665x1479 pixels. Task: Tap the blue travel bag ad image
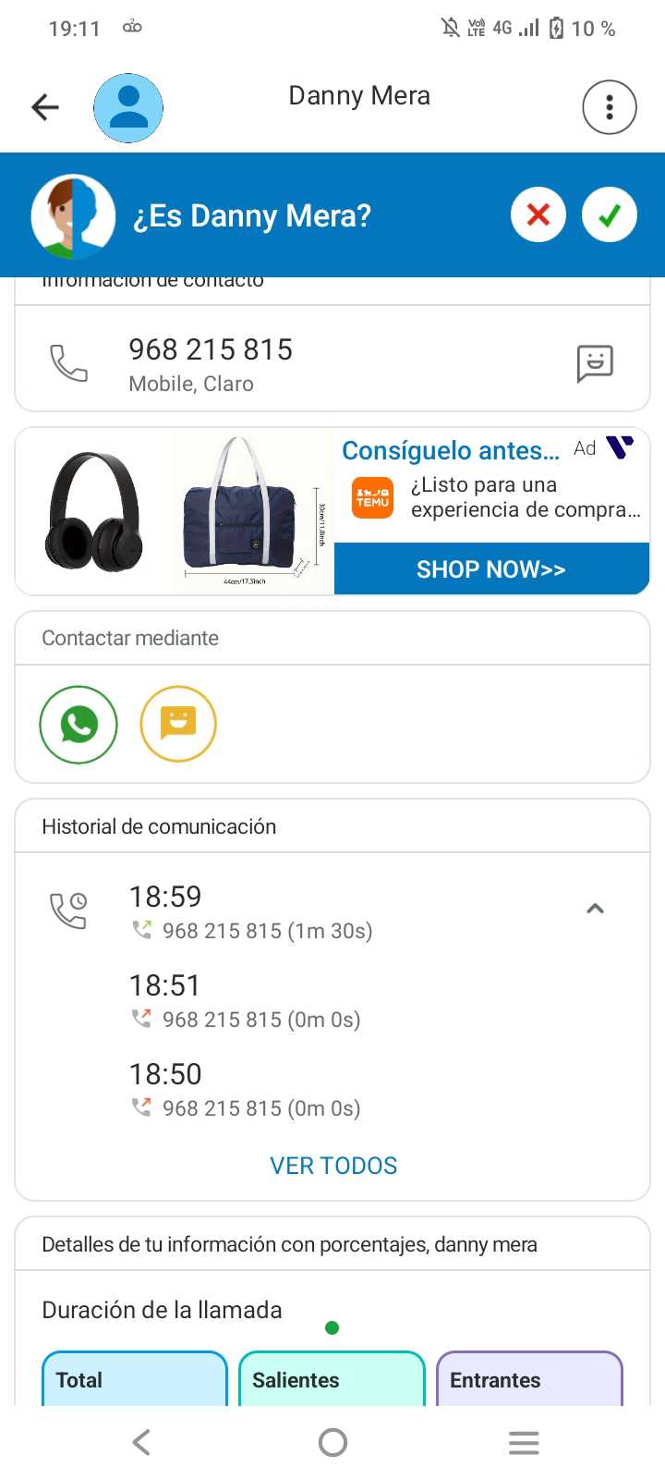click(252, 511)
